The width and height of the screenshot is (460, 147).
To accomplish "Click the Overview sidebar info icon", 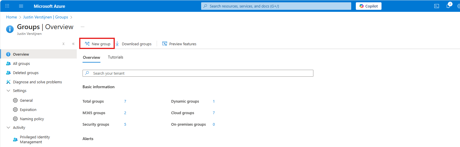I will 8,54.
